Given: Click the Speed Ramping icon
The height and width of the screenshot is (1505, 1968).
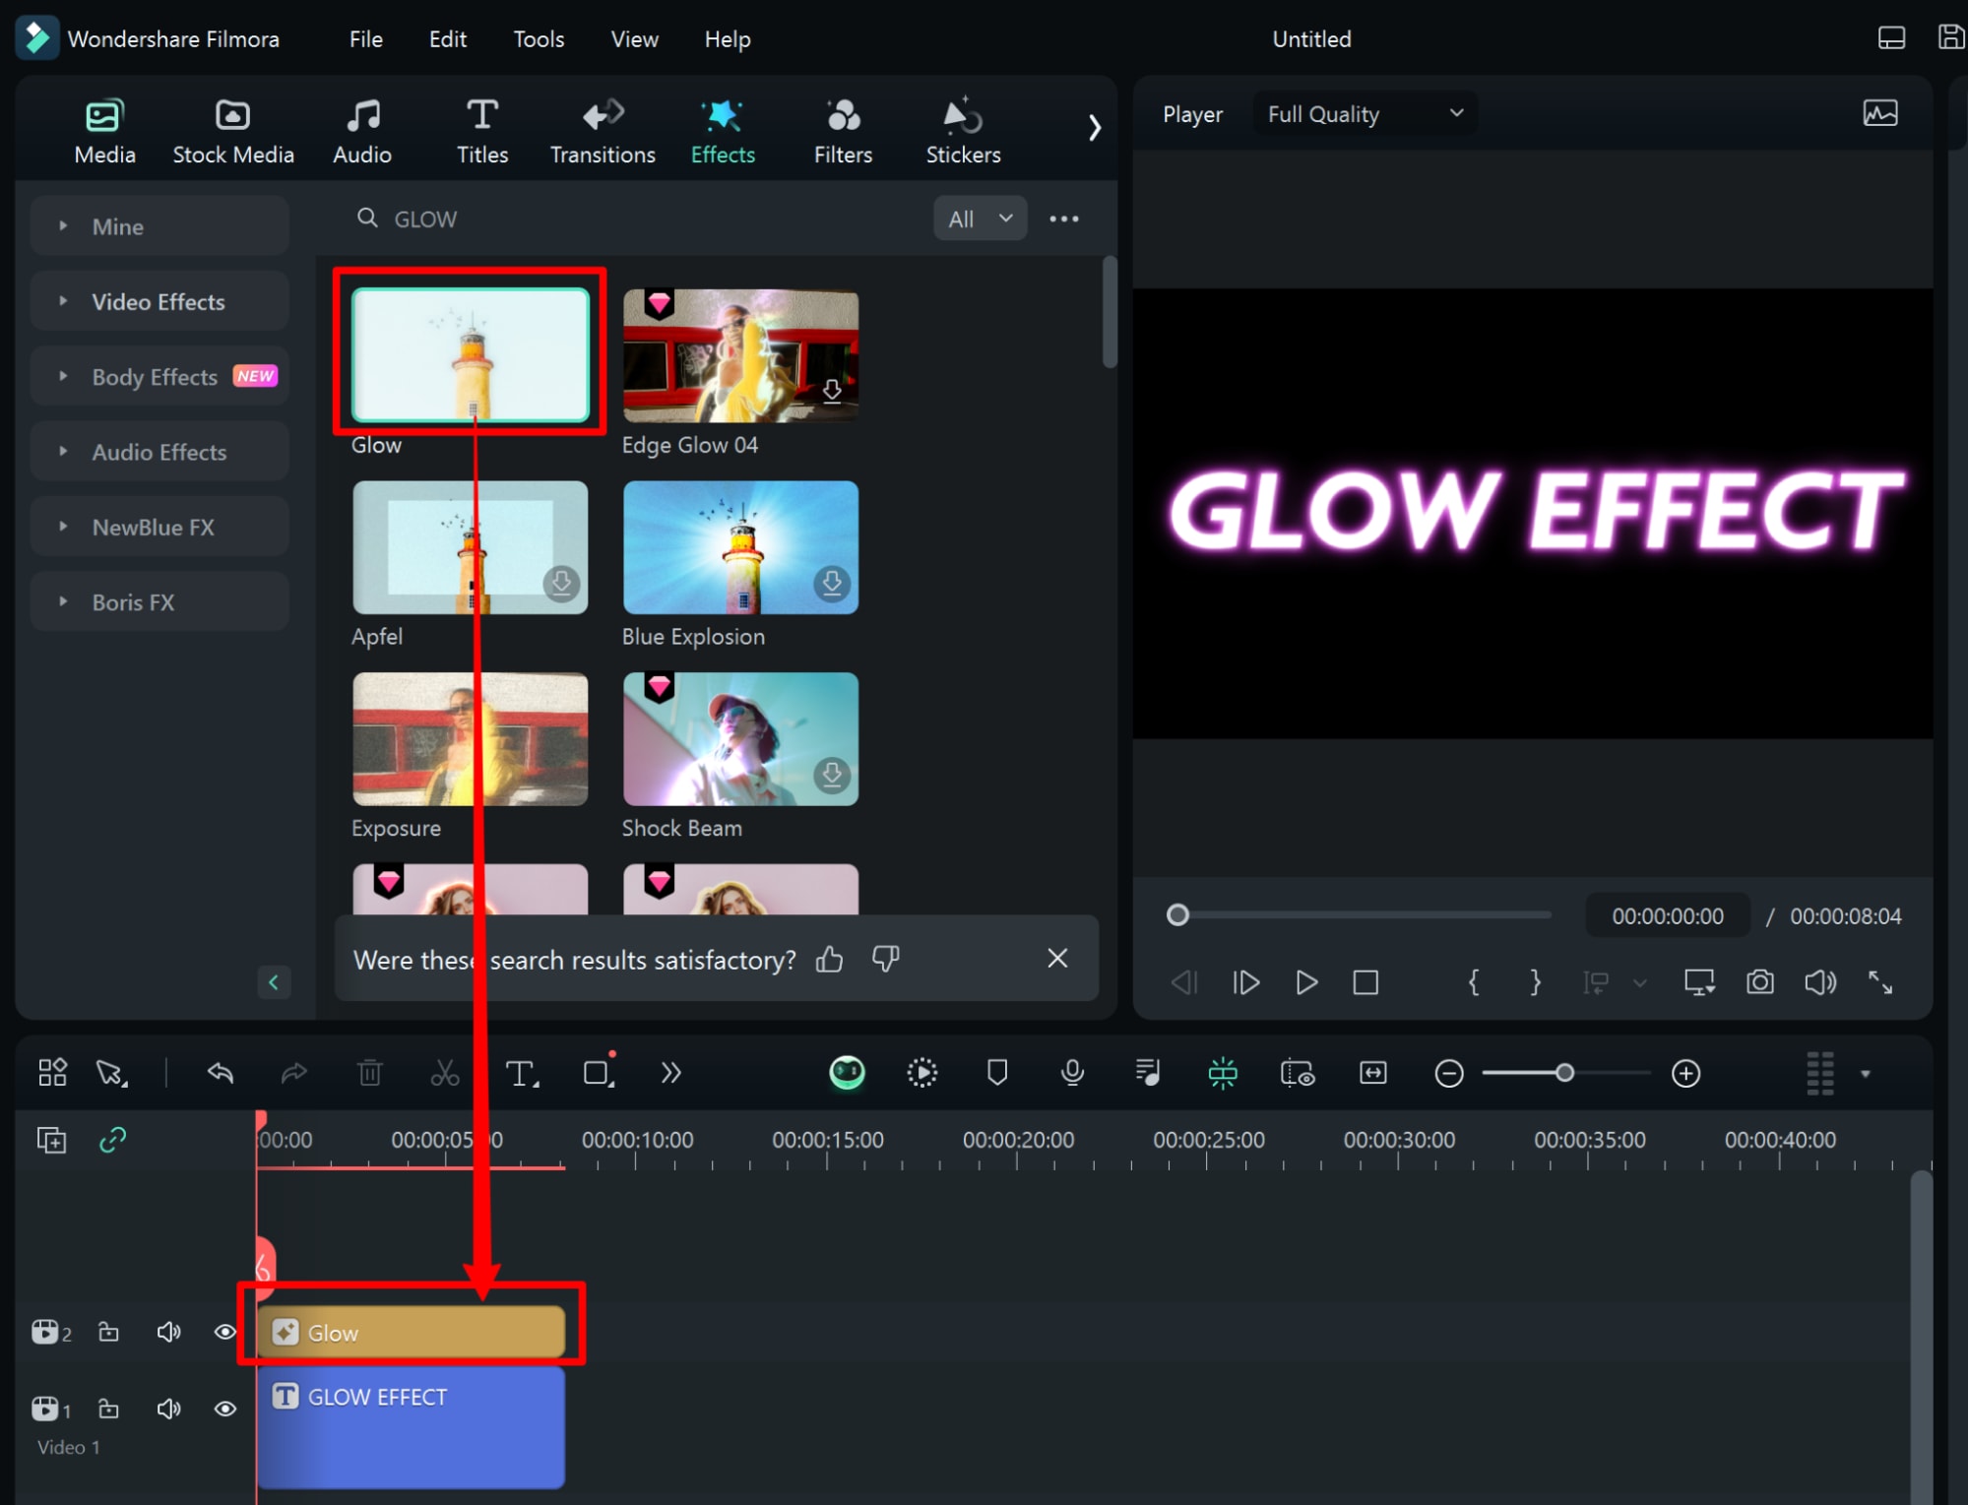Looking at the screenshot, I should point(921,1072).
